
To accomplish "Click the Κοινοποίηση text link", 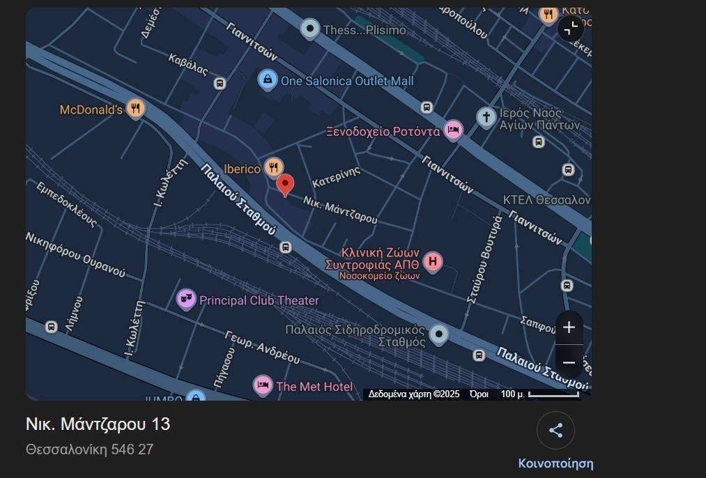I will coord(555,463).
